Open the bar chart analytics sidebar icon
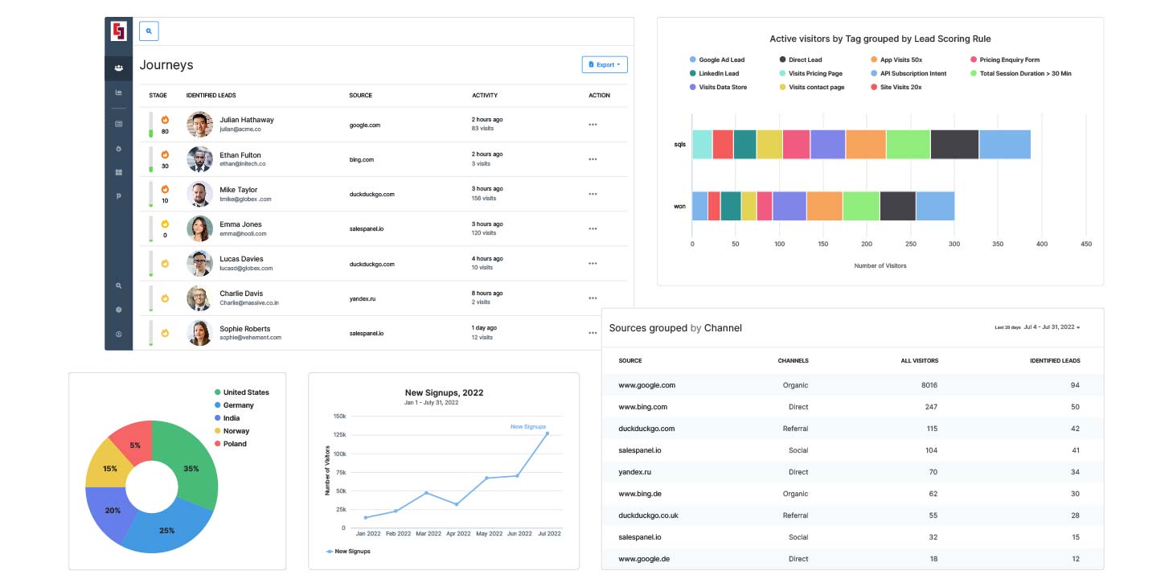 (x=119, y=93)
